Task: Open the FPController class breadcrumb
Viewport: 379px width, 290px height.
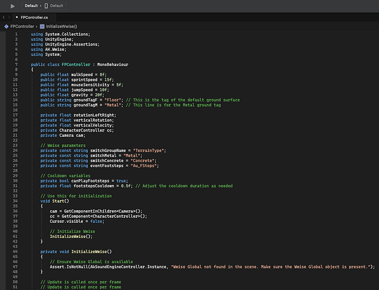Action: [x=22, y=27]
